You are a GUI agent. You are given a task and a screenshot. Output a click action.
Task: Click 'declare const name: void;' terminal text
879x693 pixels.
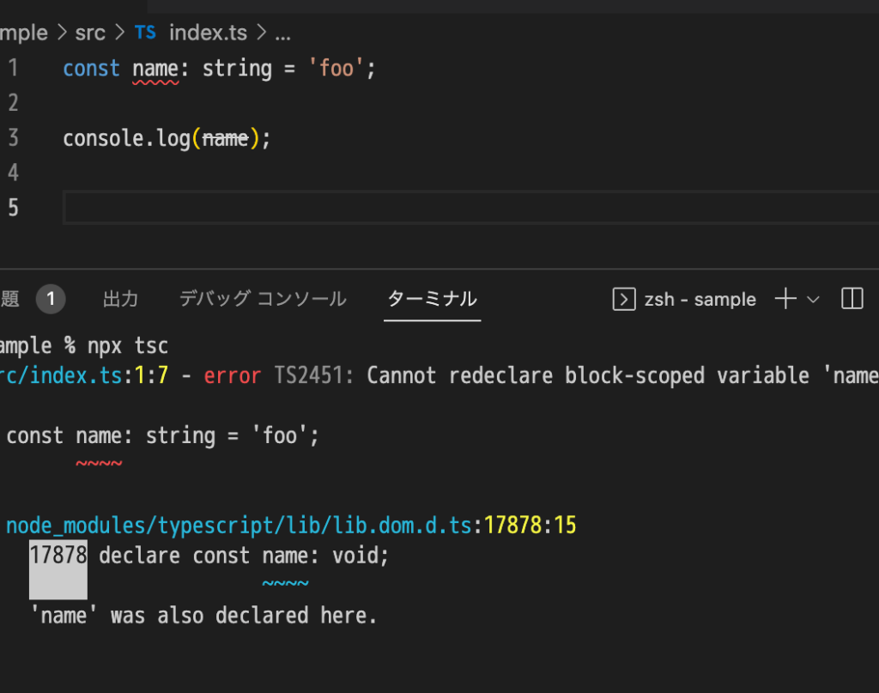[x=244, y=556]
